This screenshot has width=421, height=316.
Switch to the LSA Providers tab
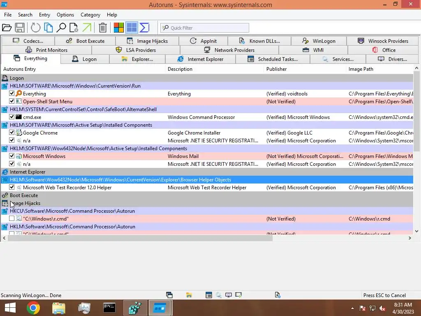(x=136, y=50)
